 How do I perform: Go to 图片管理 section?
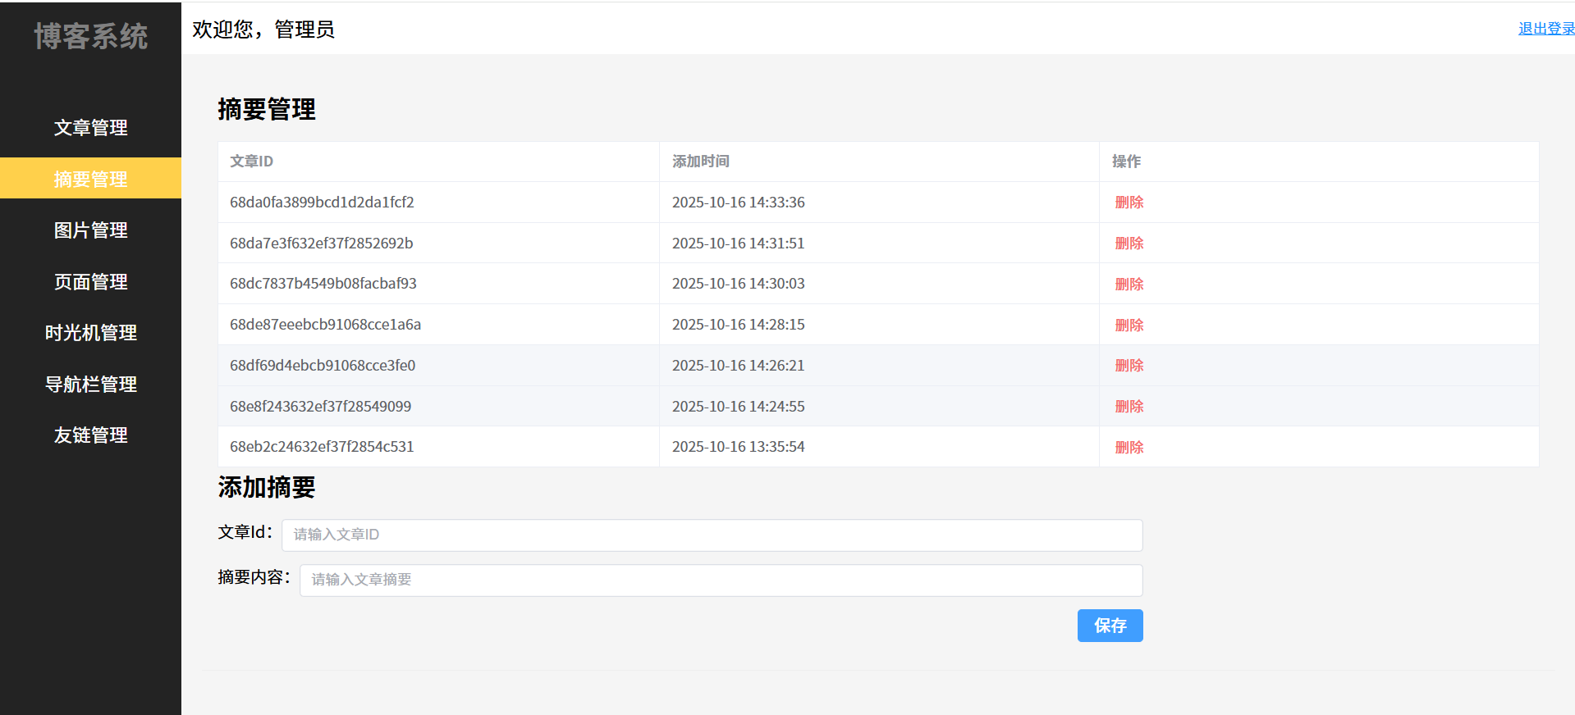[x=90, y=230]
